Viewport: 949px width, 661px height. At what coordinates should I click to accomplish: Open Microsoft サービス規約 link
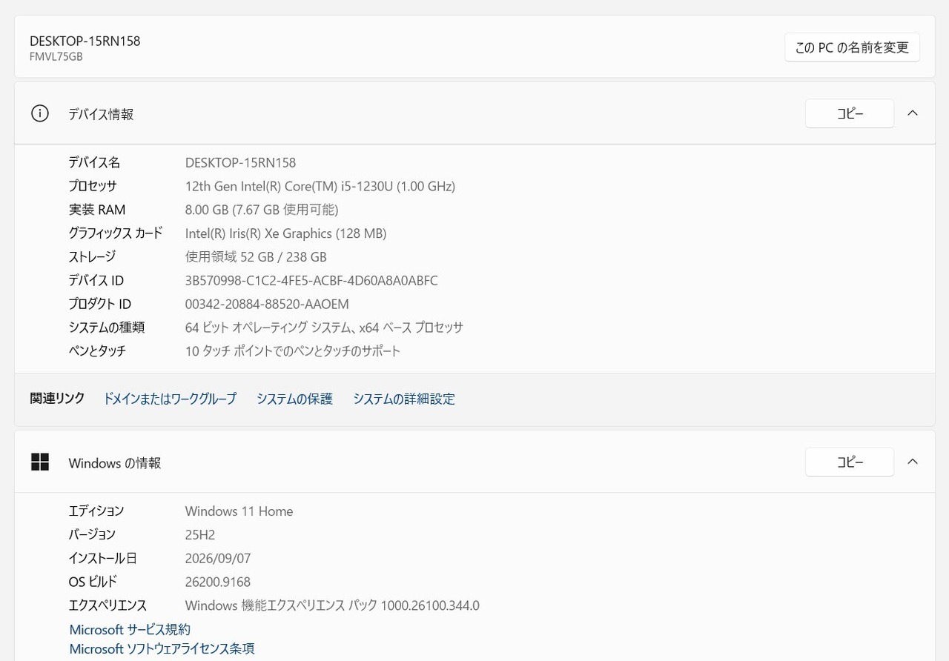[130, 630]
